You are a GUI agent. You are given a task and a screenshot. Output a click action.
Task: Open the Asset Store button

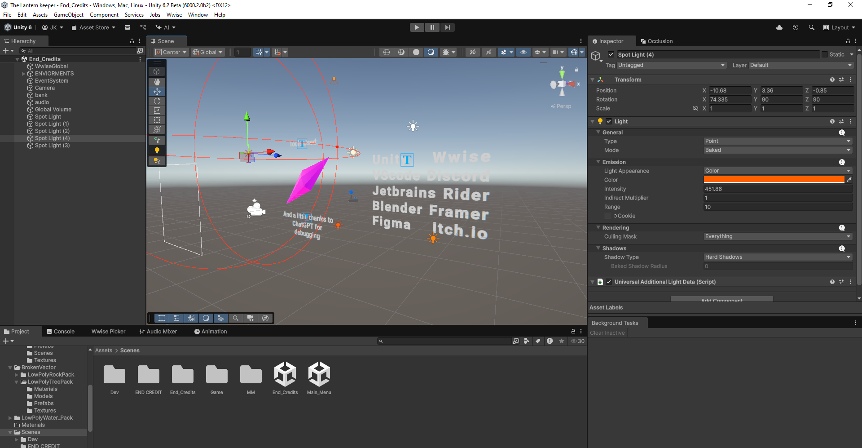pos(93,27)
